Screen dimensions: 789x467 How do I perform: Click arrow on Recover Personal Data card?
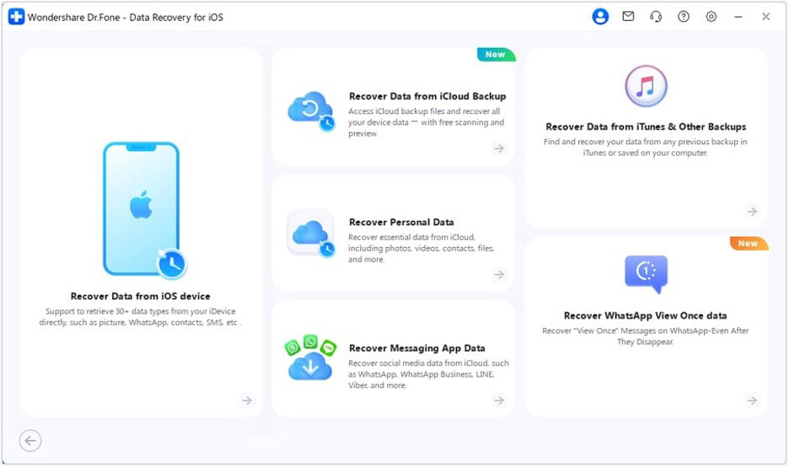click(499, 274)
